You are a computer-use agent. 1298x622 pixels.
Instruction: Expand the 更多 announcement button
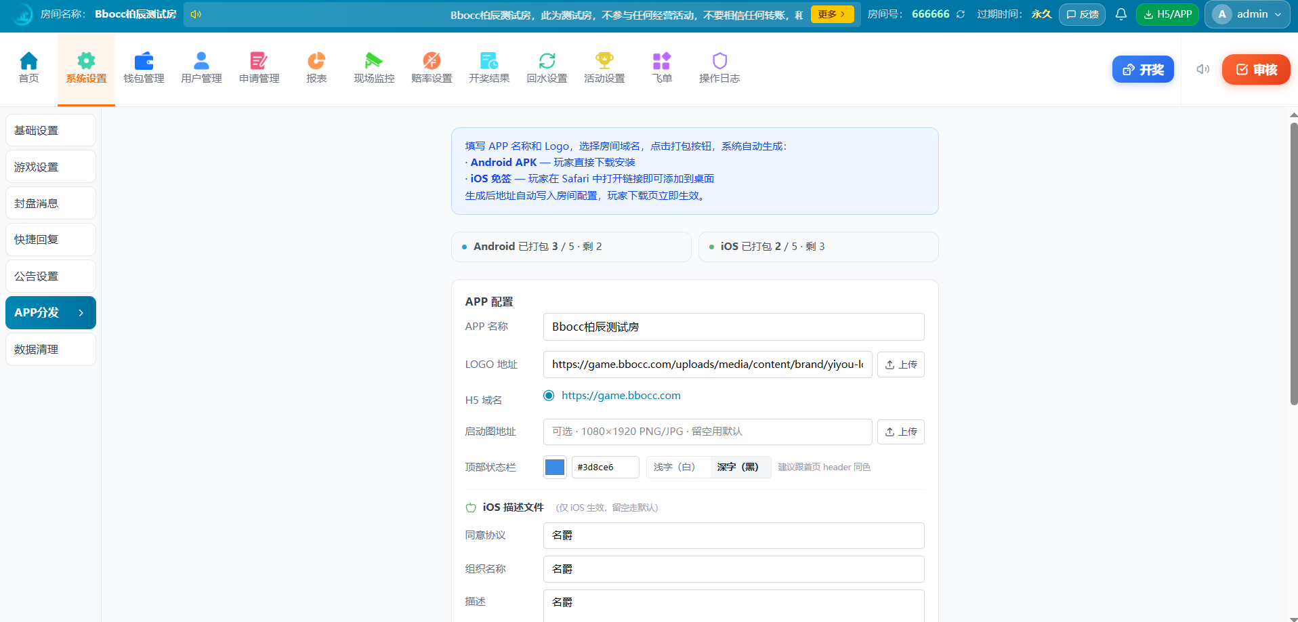click(832, 14)
